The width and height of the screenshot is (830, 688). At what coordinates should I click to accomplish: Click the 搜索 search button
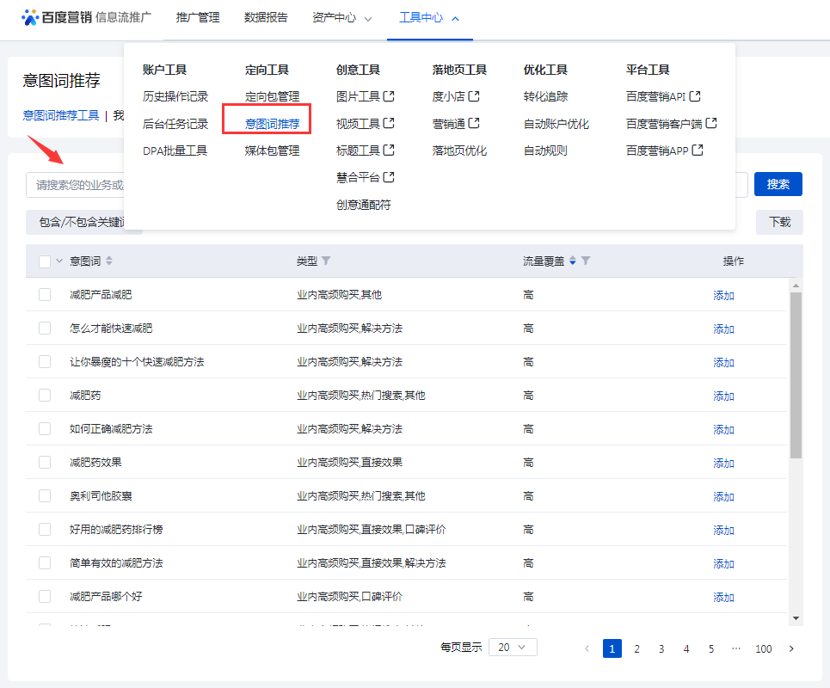[777, 184]
